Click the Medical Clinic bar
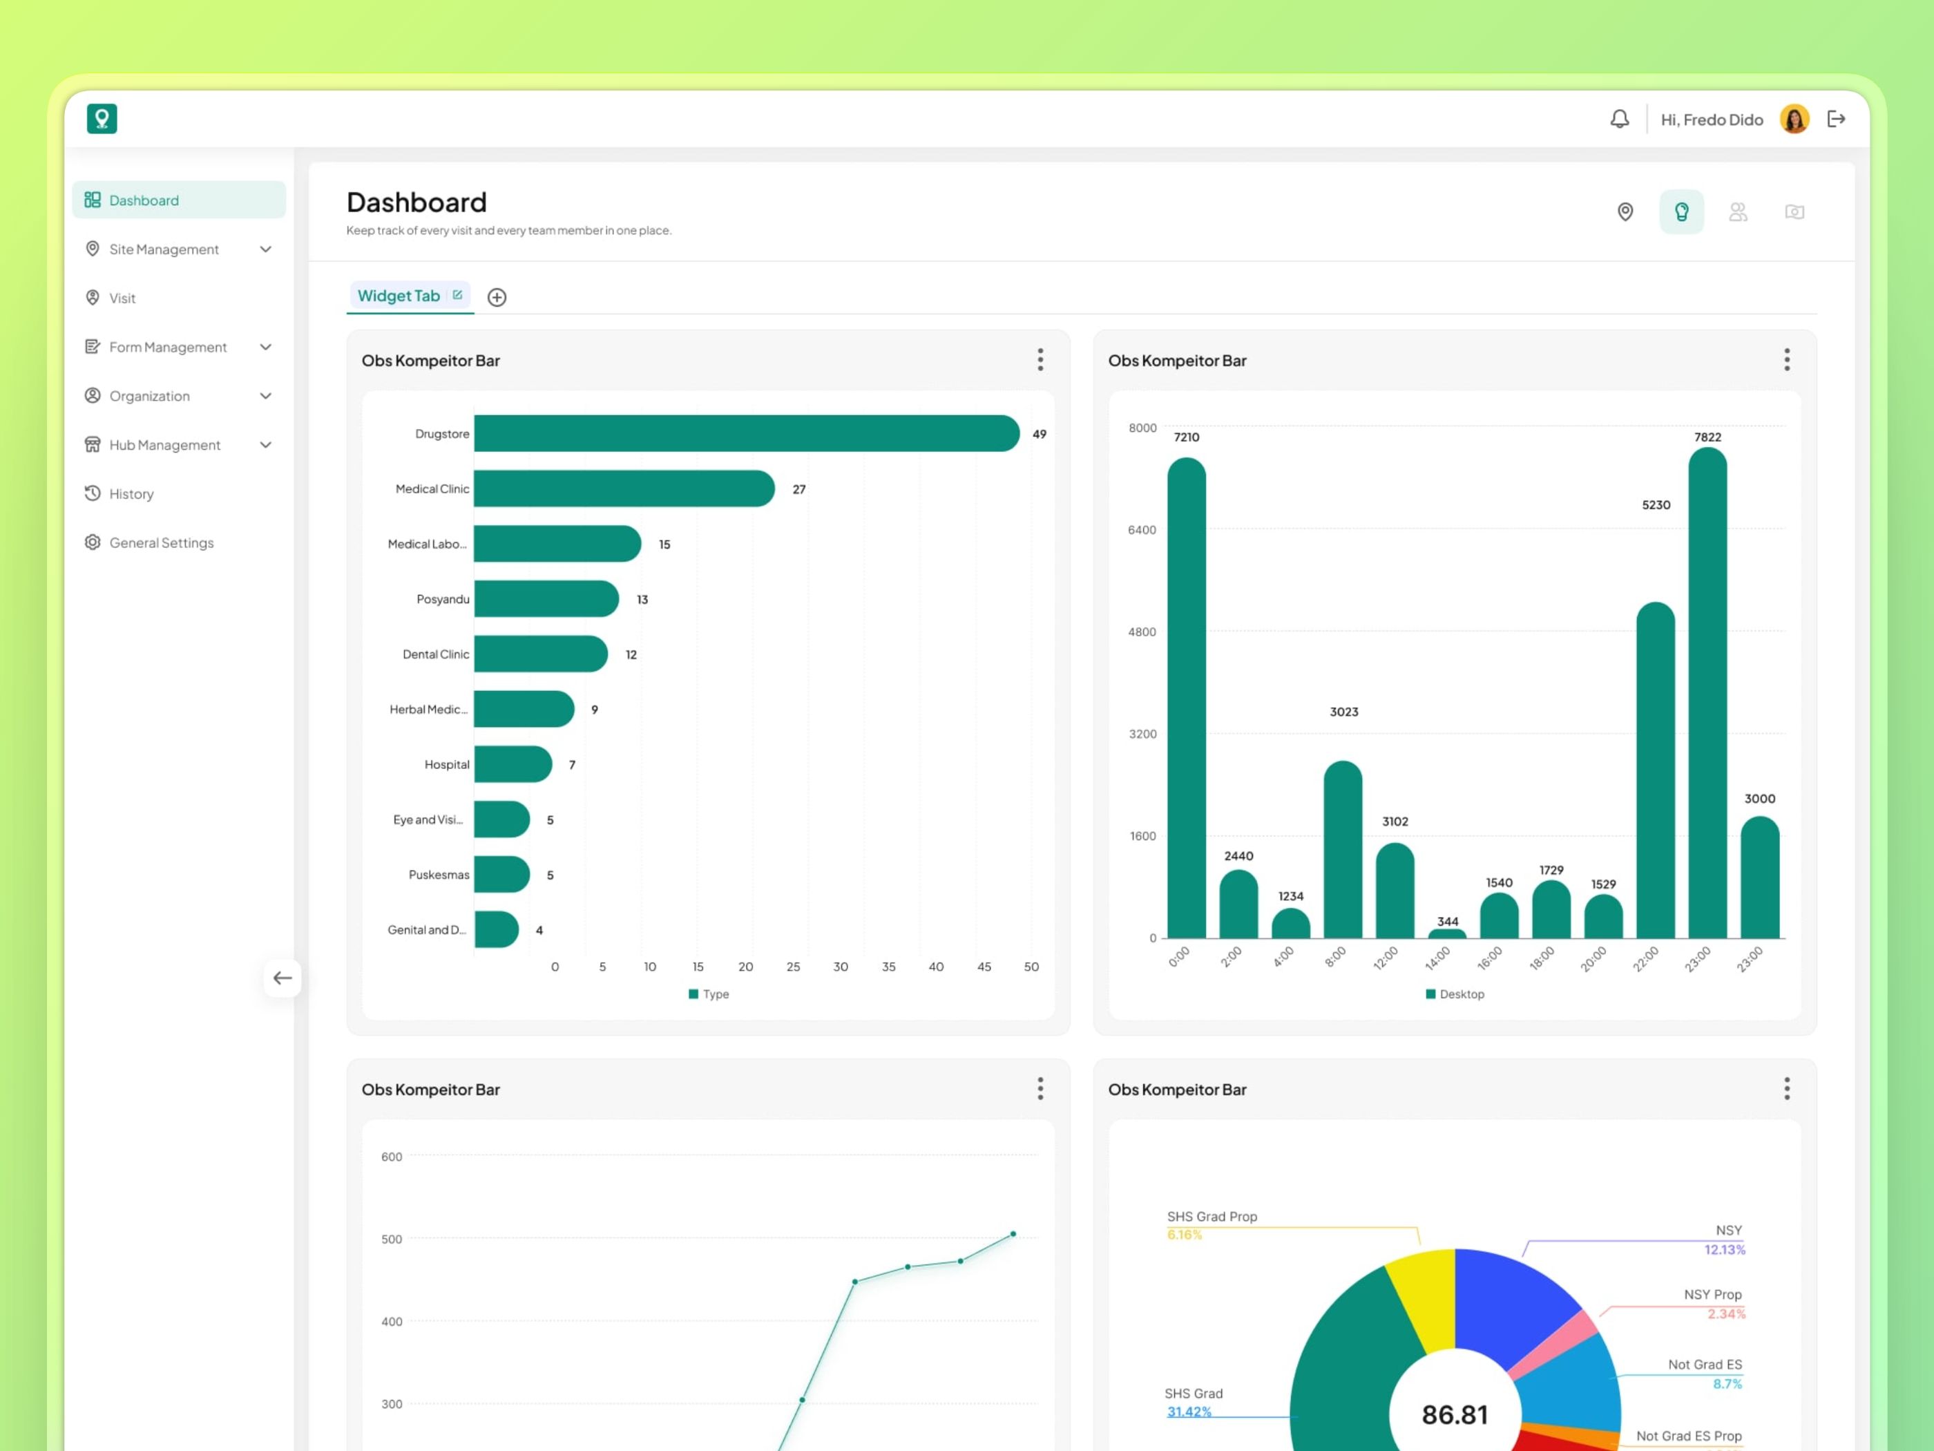The image size is (1934, 1451). (624, 488)
